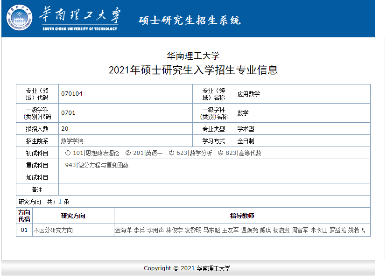Click advisor name 罗益龙
This screenshot has height=280, width=387.
[338, 230]
